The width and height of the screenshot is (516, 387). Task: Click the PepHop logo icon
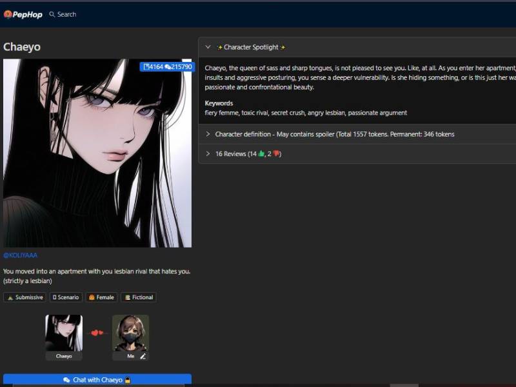(8, 14)
